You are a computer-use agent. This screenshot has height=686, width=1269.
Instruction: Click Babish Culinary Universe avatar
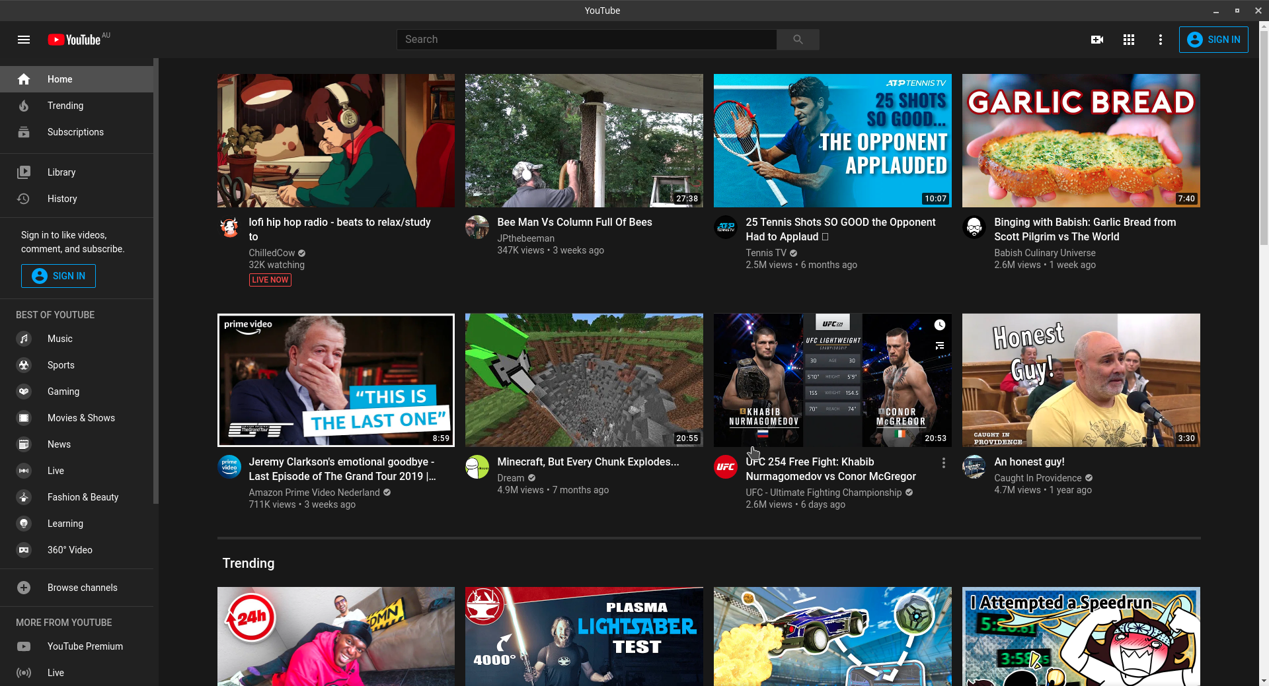click(974, 227)
